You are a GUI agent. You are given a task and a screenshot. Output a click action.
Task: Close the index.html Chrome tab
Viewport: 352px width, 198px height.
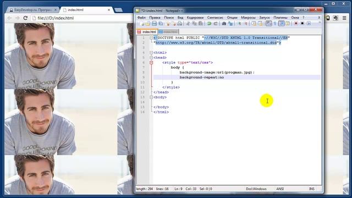109,10
